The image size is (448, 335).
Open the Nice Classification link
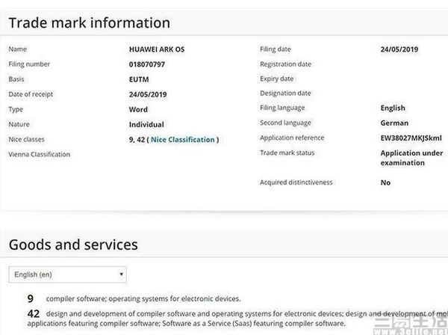[183, 140]
